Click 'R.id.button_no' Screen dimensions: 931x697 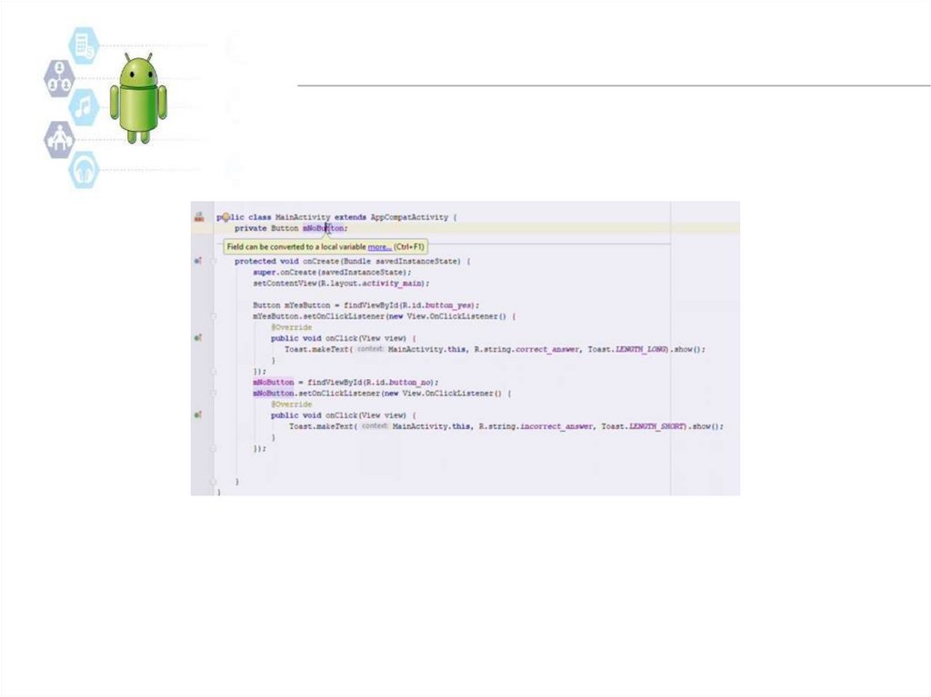(399, 383)
